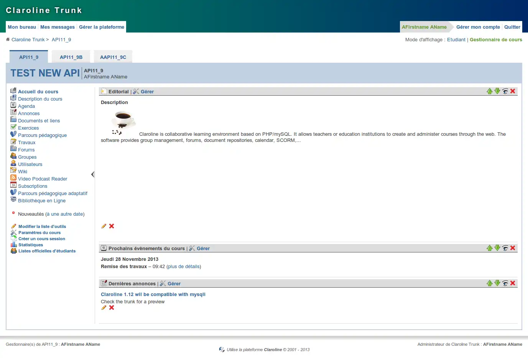The width and height of the screenshot is (528, 358).
Task: Edit the Editorial description with the pencil icon
Action: [103, 226]
